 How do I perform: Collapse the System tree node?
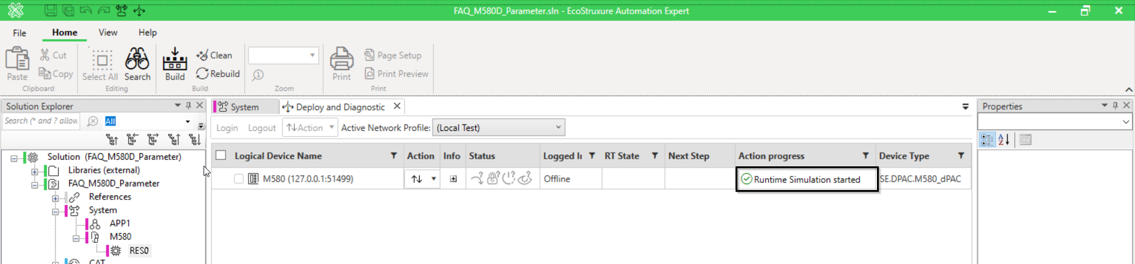click(x=55, y=211)
